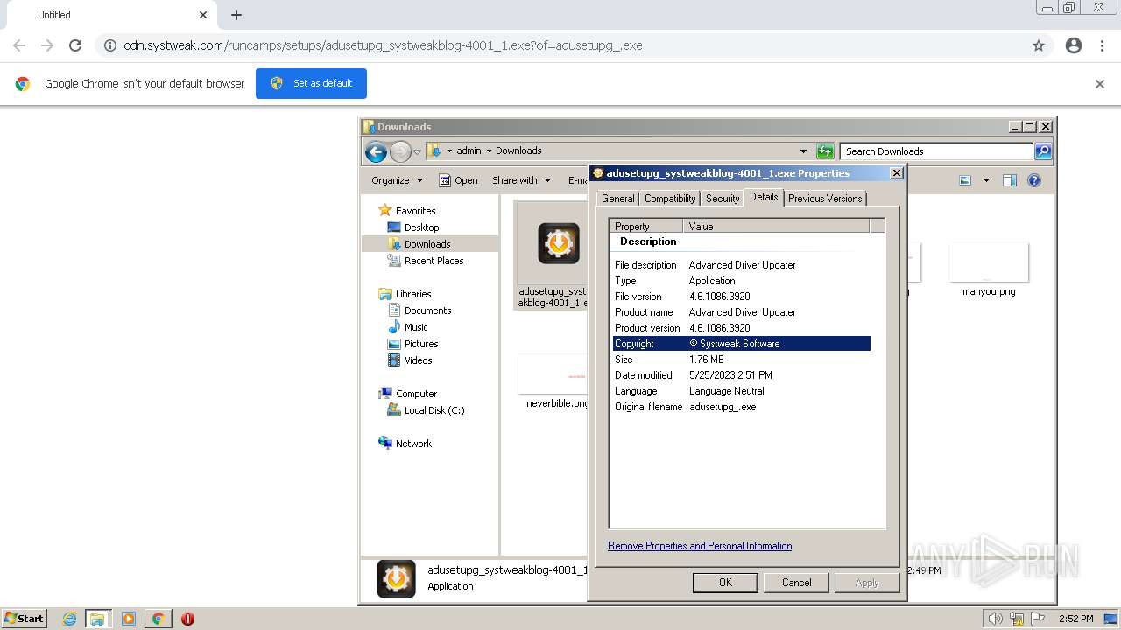Open a new Chrome tab
Image resolution: width=1121 pixels, height=630 pixels.
236,15
